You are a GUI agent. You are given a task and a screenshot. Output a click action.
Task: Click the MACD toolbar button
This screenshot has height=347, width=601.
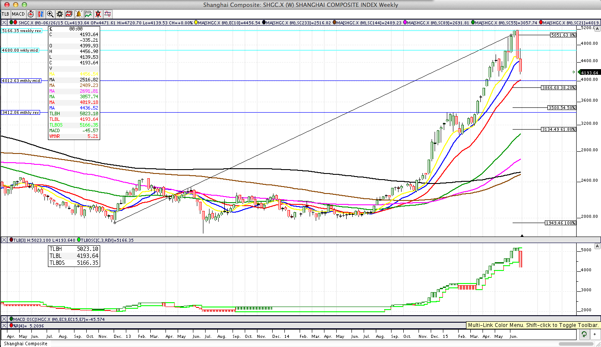18,14
